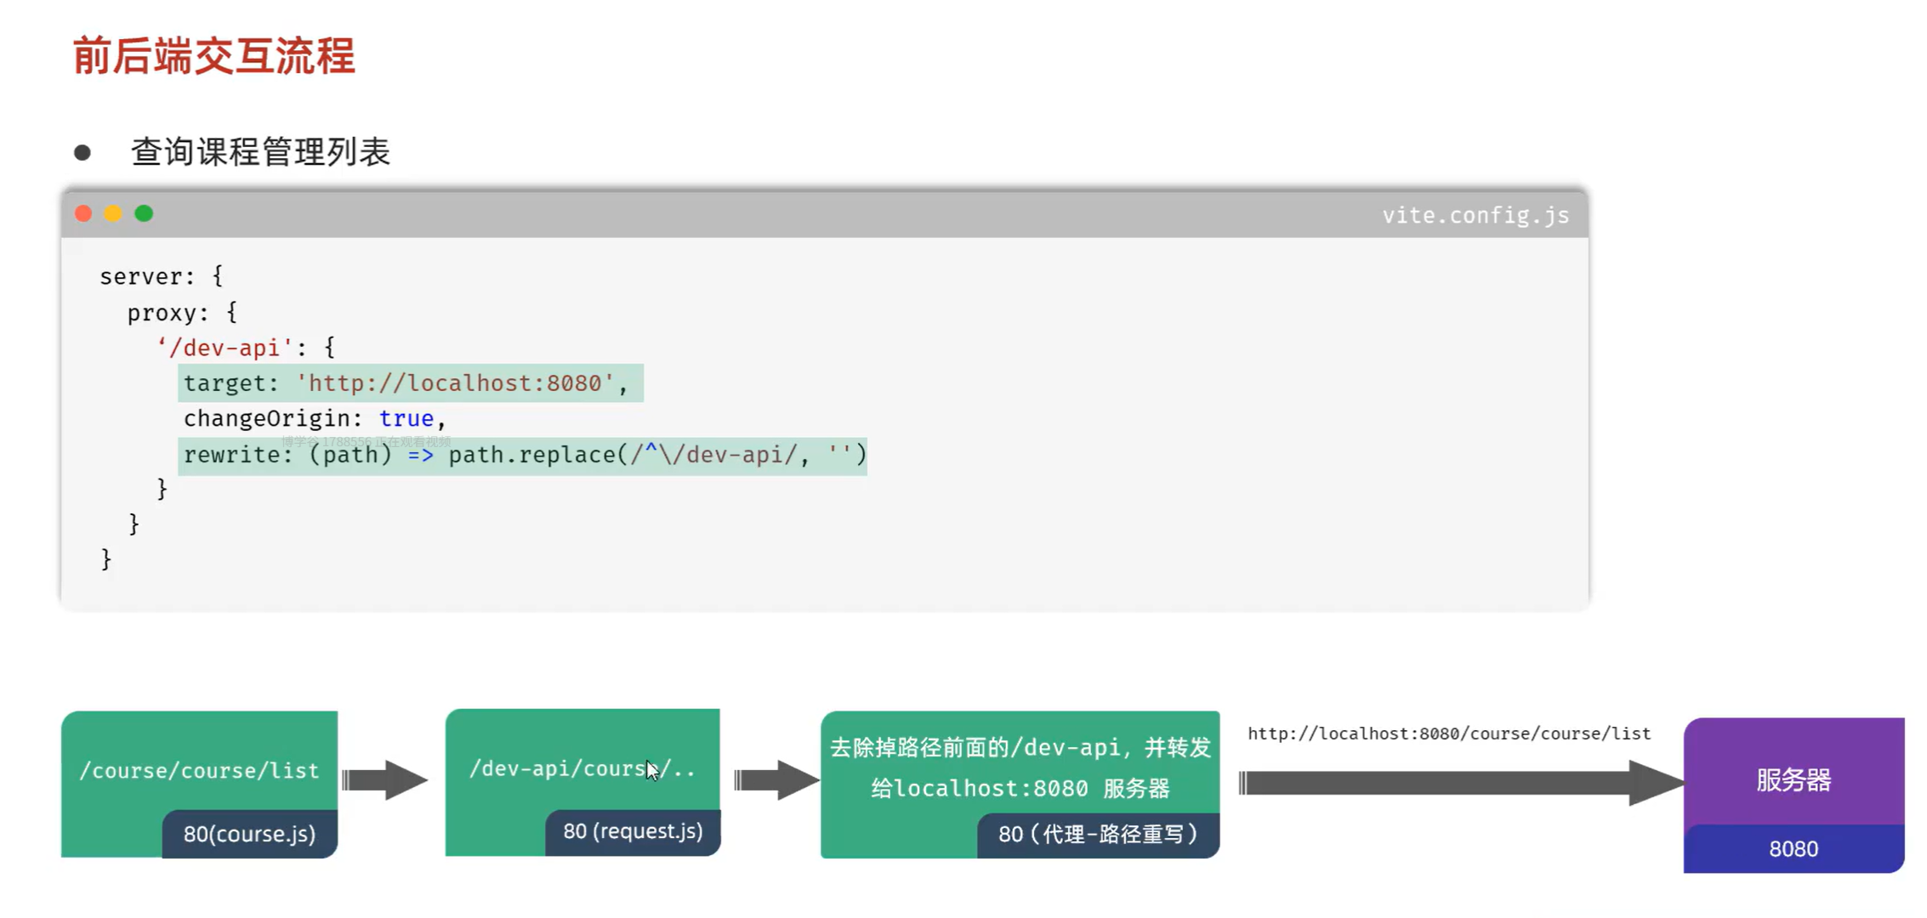Click the 8080 port label
1927x918 pixels.
click(1793, 848)
